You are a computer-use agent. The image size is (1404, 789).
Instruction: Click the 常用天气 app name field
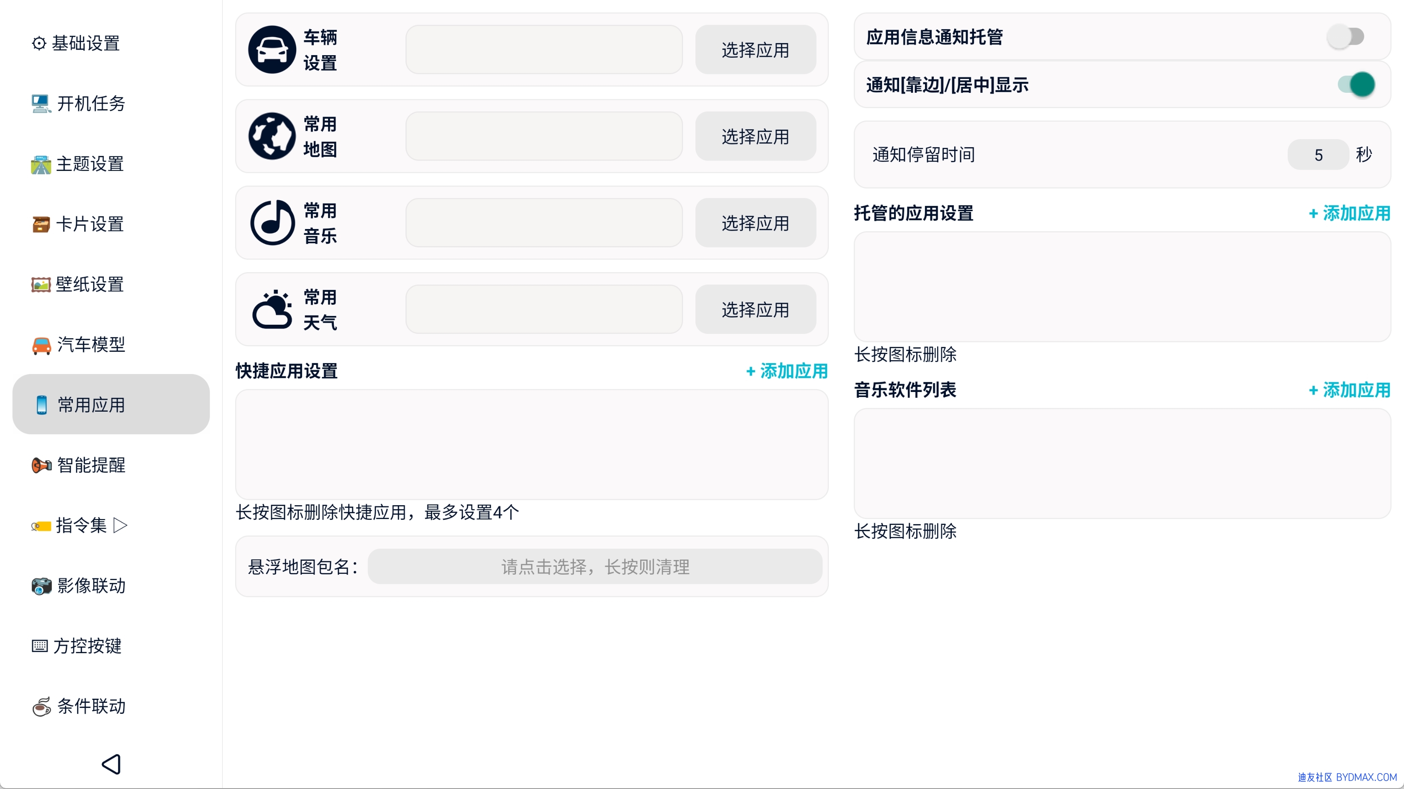pyautogui.click(x=544, y=309)
